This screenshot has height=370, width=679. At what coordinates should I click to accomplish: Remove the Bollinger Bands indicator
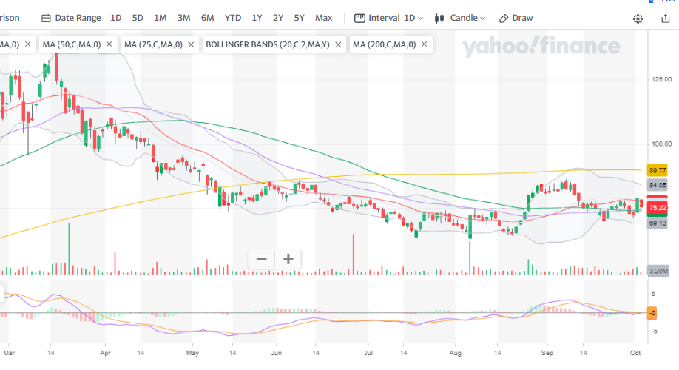click(338, 44)
